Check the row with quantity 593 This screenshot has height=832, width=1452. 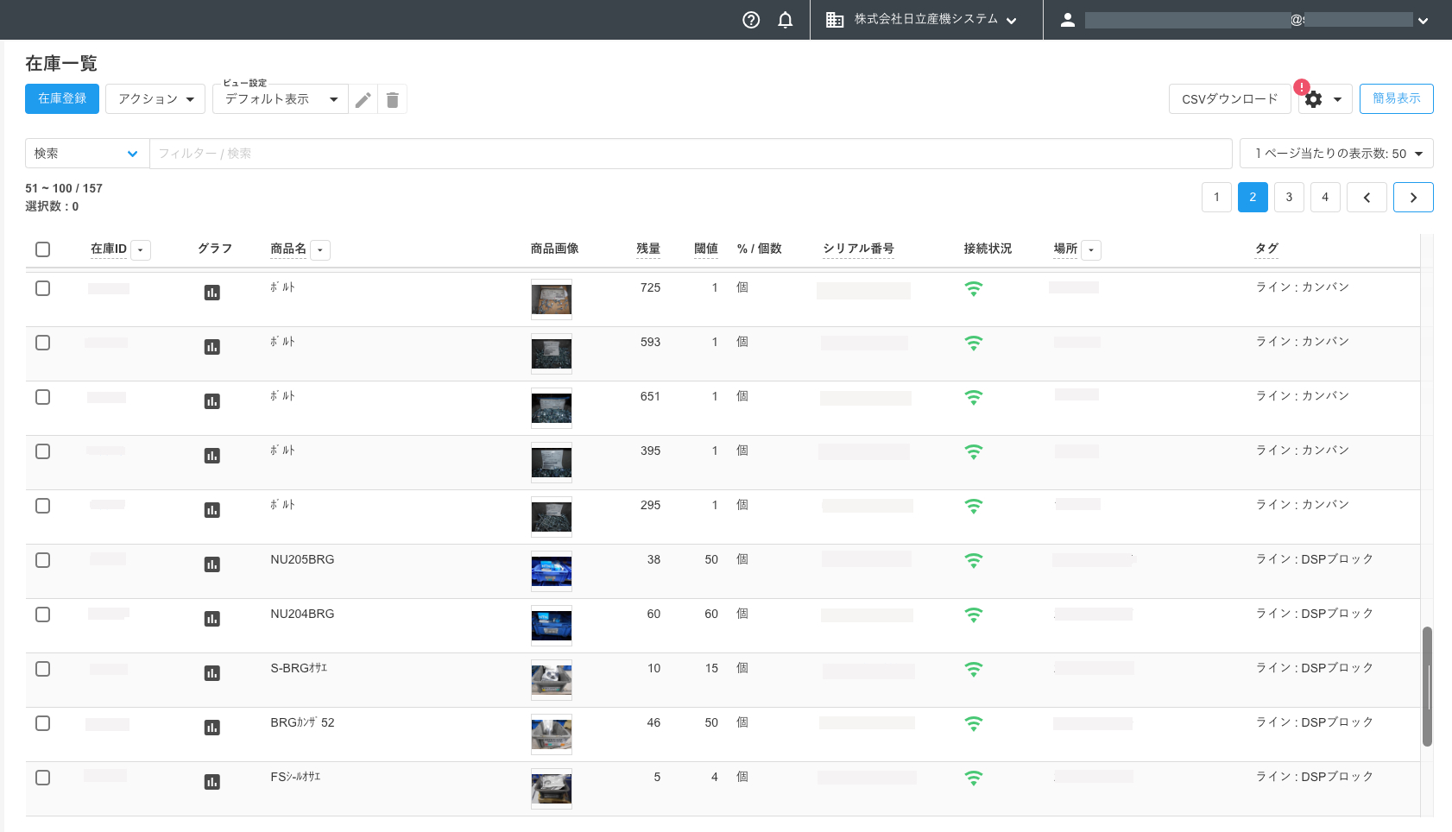[x=42, y=343]
